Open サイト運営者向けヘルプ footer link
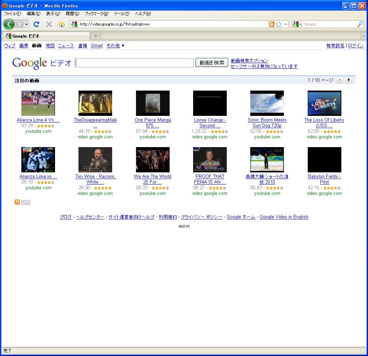This screenshot has height=356, width=368. (x=131, y=217)
